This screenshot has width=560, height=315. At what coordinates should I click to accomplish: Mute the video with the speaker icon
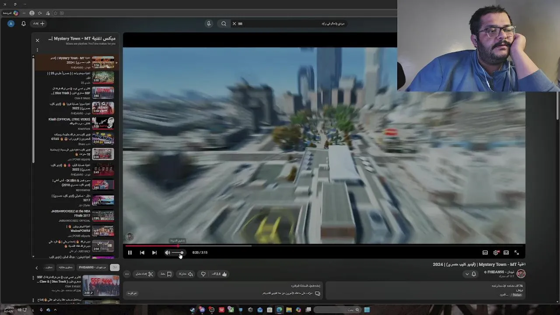(168, 252)
